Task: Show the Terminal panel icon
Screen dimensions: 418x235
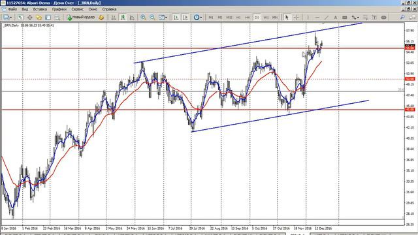Action: point(48,18)
